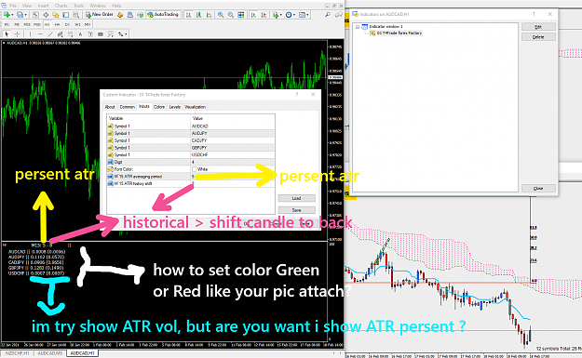This screenshot has height=358, width=582.
Task: Open the About tab
Action: (x=110, y=107)
